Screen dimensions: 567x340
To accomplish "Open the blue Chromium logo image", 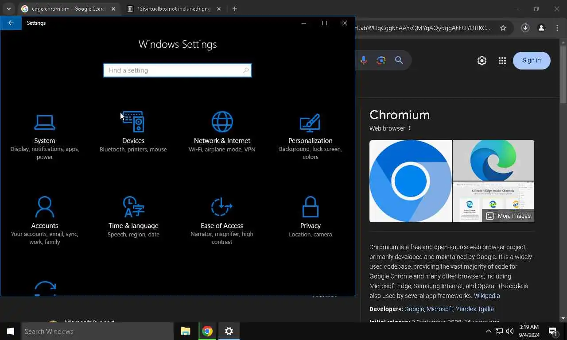I will (411, 181).
